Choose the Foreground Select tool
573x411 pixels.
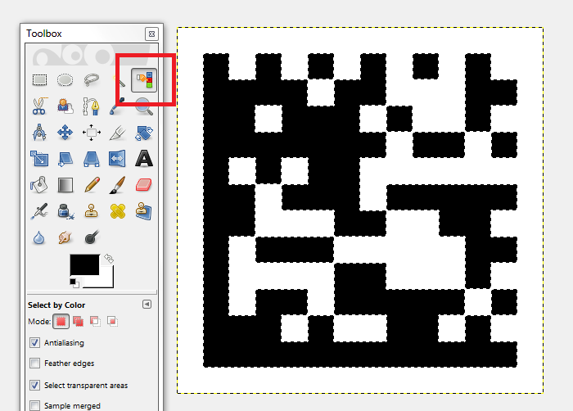pyautogui.click(x=65, y=106)
